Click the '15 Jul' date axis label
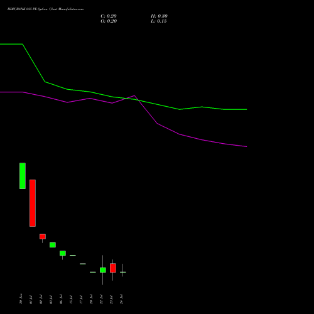Screen dimensions: 314x314 coord(71,300)
